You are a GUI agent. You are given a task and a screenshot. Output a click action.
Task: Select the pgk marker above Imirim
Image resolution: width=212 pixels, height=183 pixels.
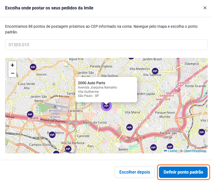coord(33,67)
